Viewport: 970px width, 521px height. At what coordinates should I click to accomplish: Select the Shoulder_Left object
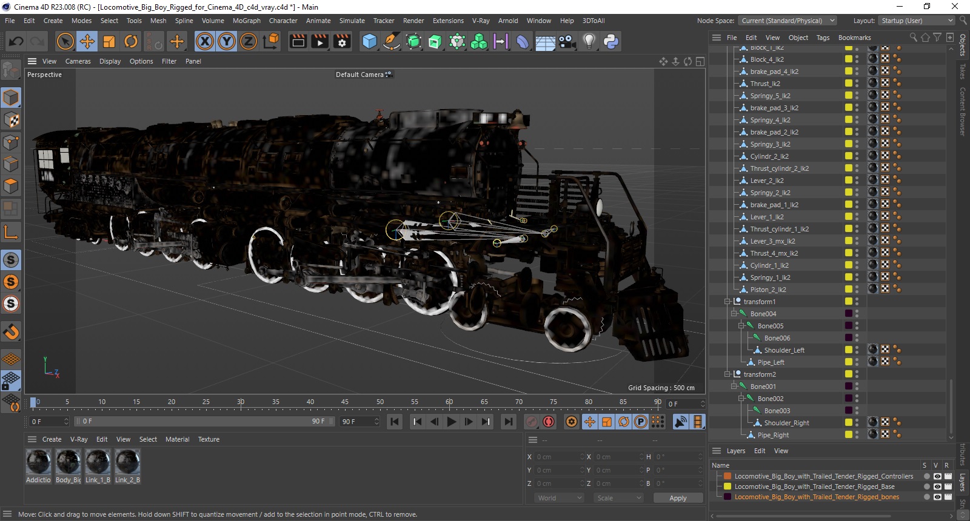click(784, 350)
